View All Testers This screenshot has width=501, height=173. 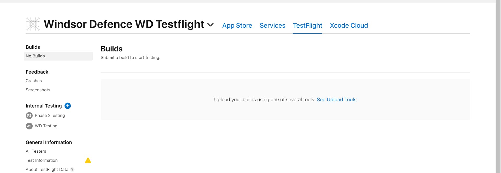click(x=36, y=151)
